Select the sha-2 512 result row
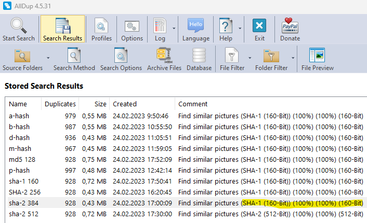 [x=23, y=214]
